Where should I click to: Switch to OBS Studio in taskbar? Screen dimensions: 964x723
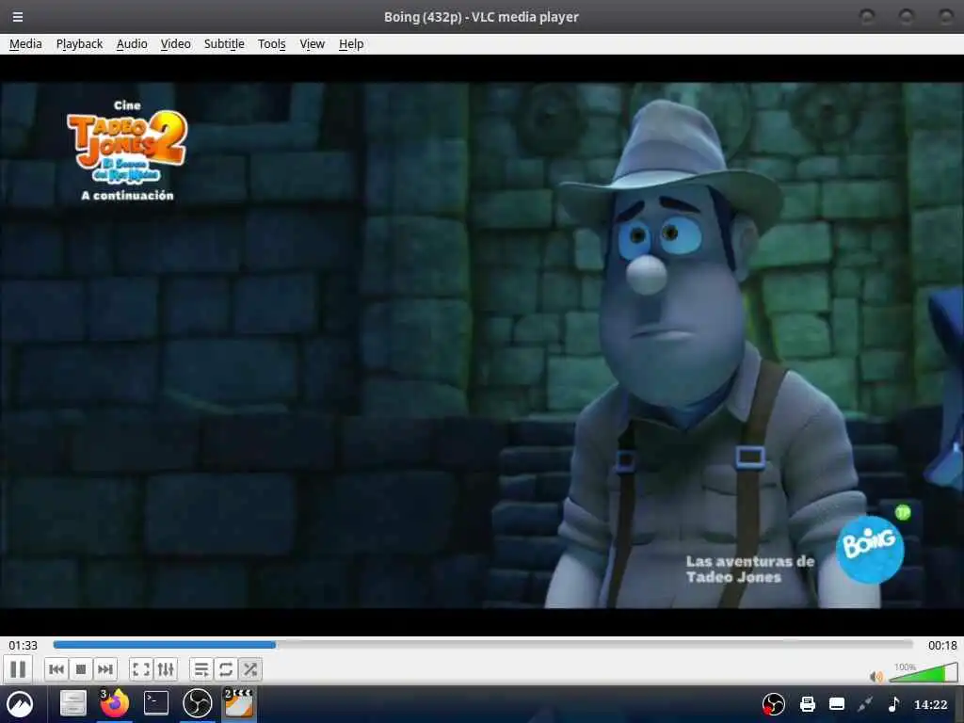coord(198,703)
